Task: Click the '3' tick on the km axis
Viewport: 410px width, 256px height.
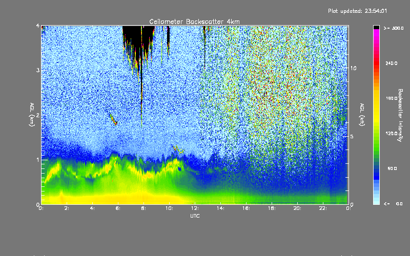Action: pos(38,70)
